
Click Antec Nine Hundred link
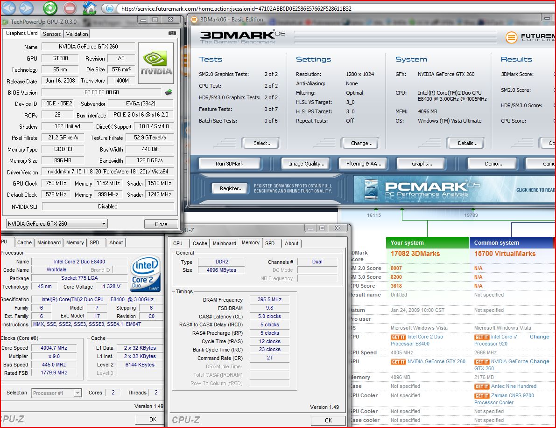coord(514,386)
